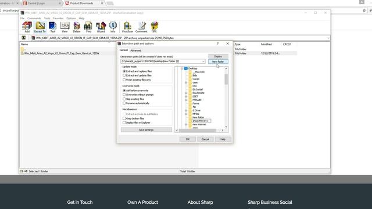Click the Info toolbar icon
Viewport: 372px width, 209px height.
[x=113, y=27]
